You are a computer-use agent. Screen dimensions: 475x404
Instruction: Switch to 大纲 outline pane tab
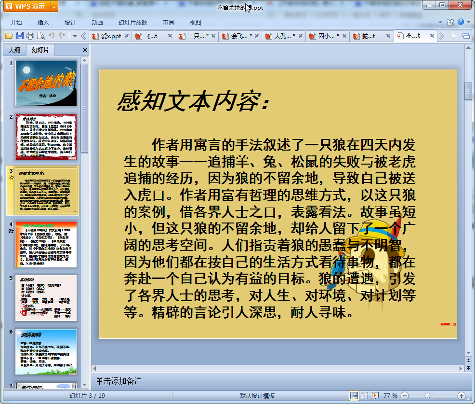tap(14, 50)
